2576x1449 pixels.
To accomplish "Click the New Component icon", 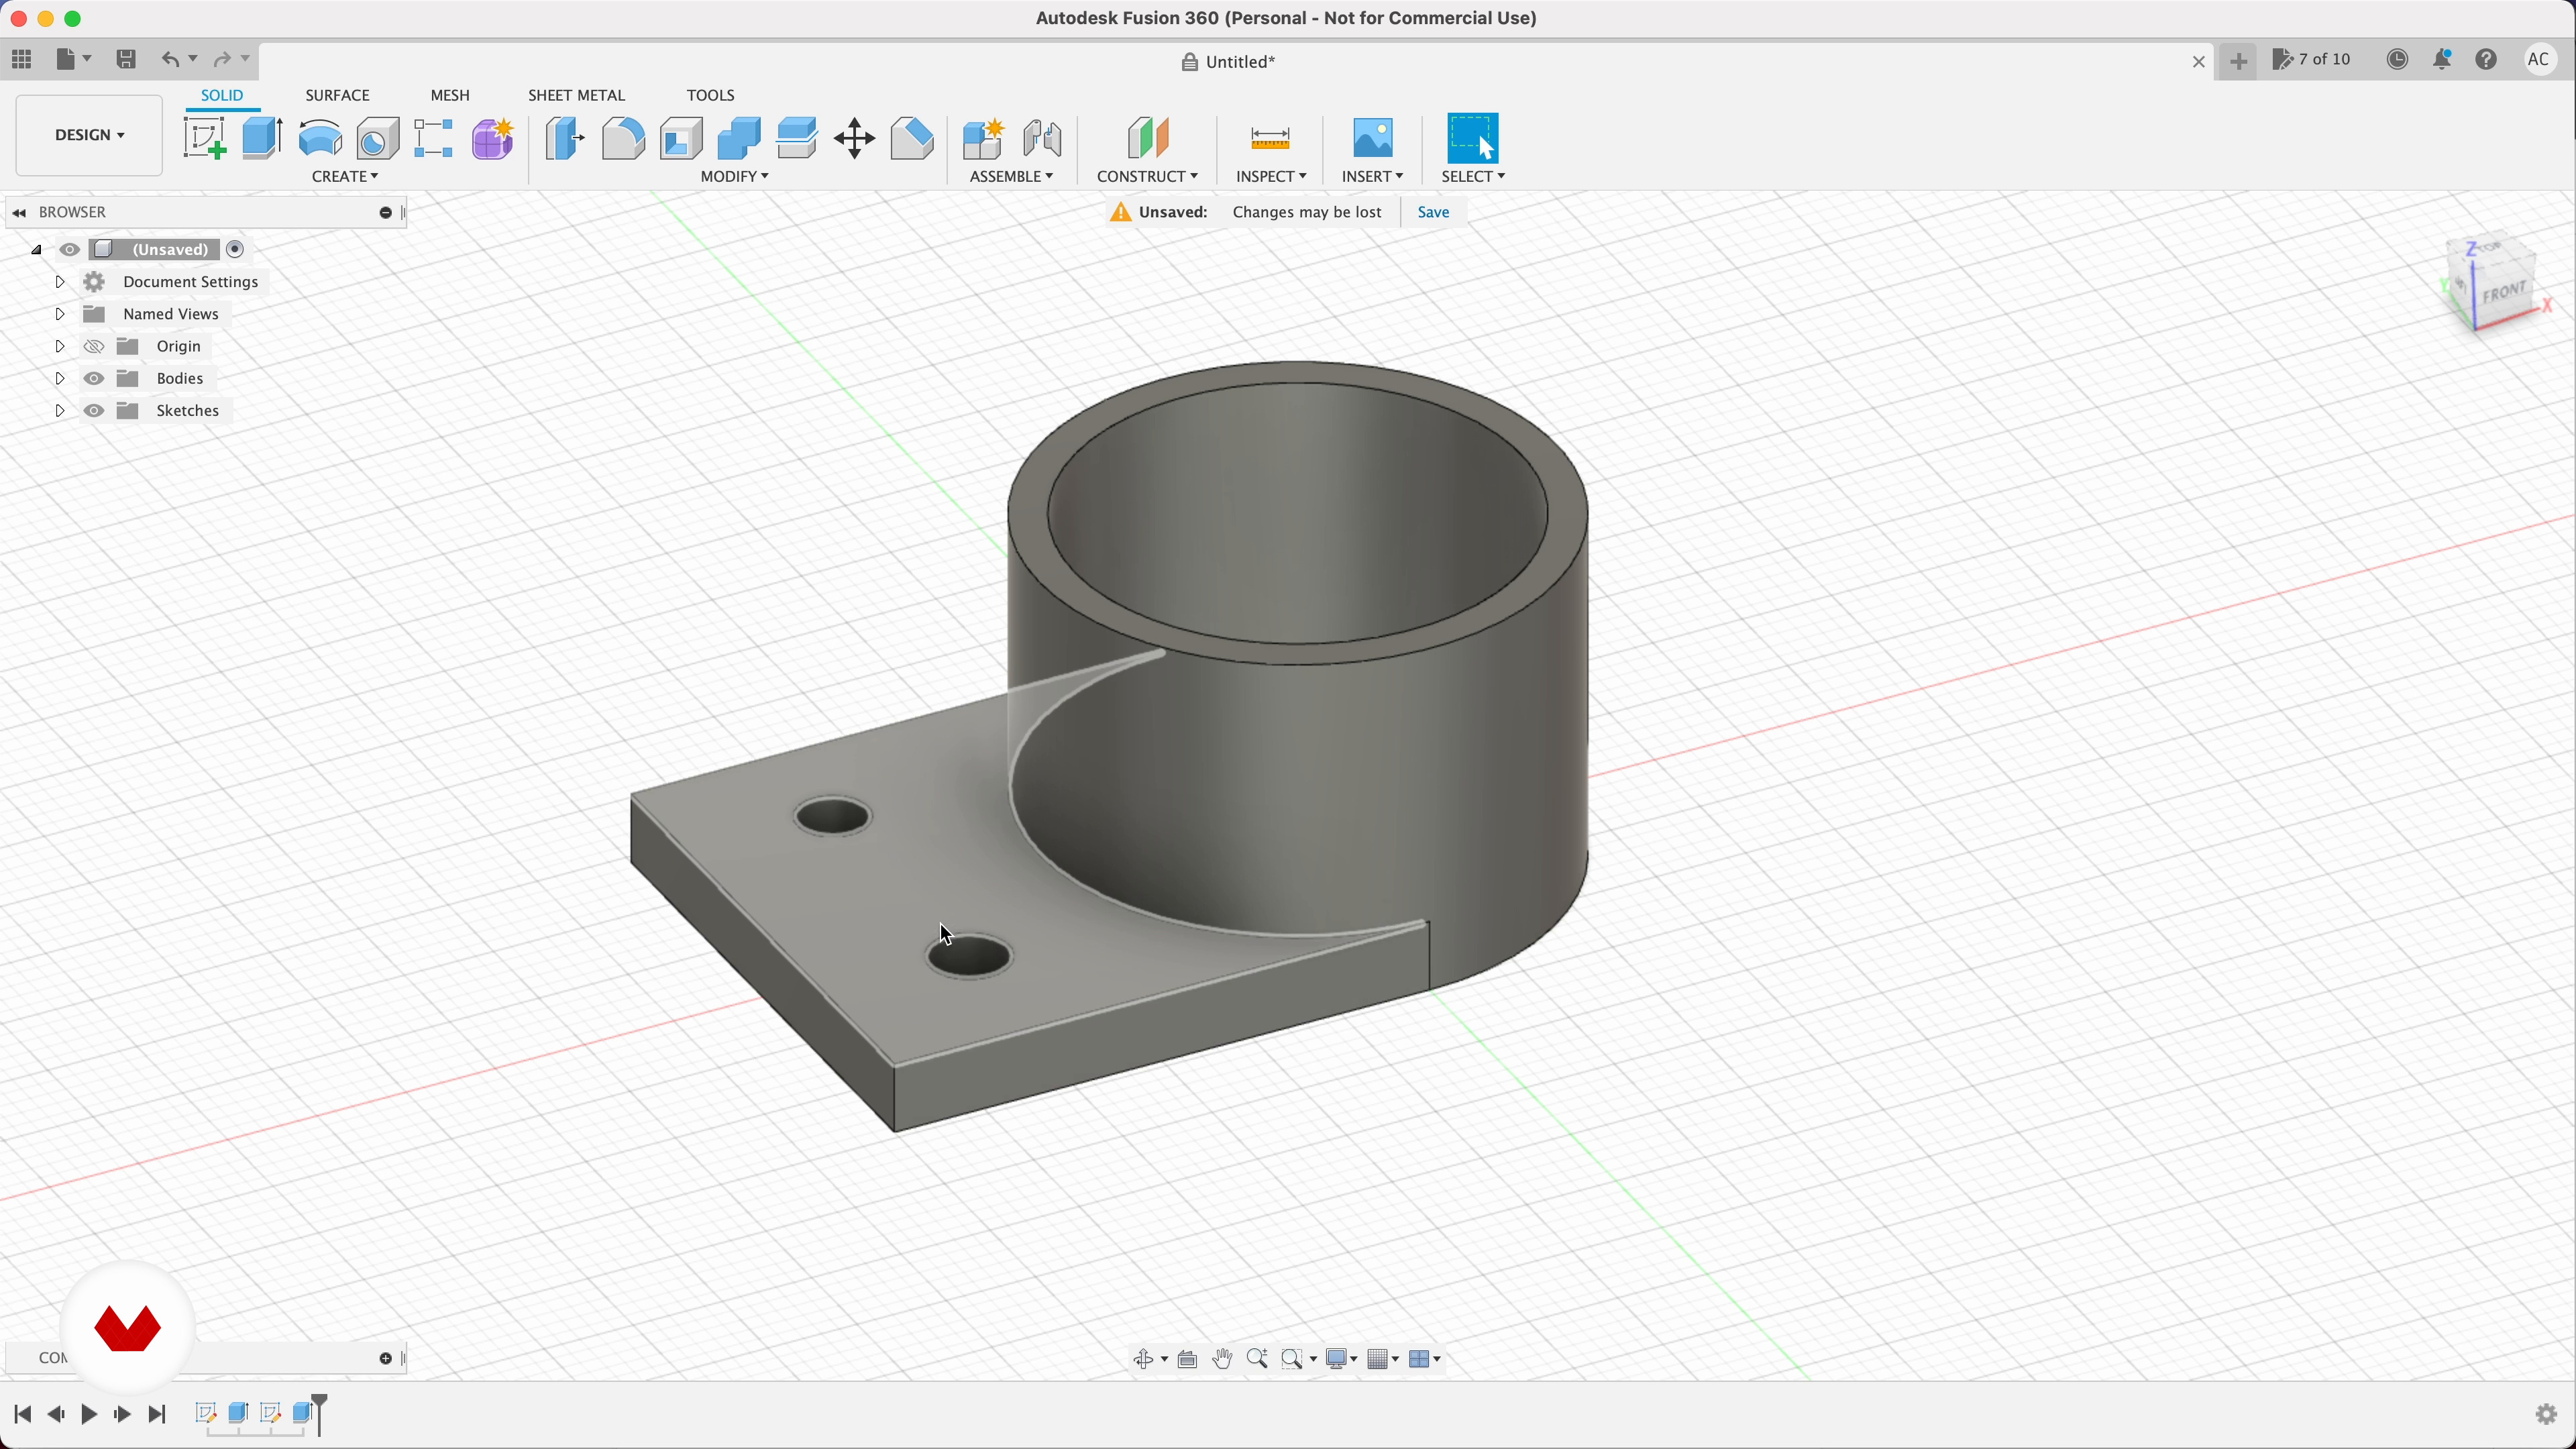I will coord(984,138).
